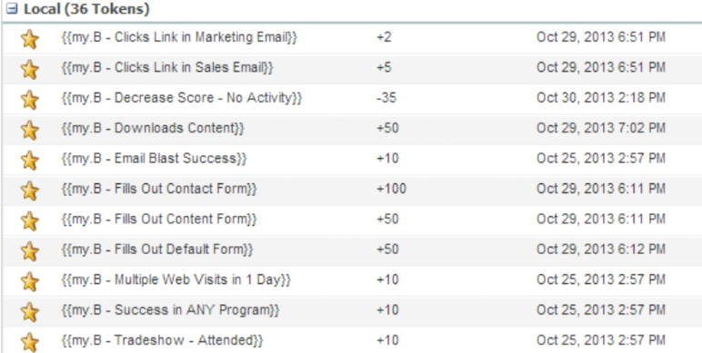The width and height of the screenshot is (702, 353).
Task: Click the Oct 29, 2013 7:02 PM timestamp
Action: tap(601, 128)
